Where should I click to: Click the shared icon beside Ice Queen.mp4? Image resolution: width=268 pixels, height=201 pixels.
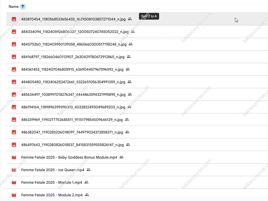click(x=88, y=170)
